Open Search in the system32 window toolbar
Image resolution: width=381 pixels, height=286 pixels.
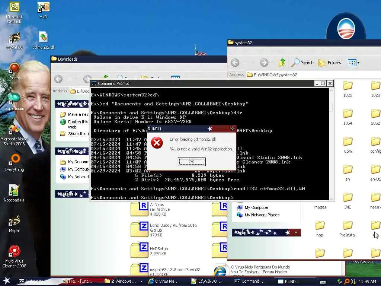point(303,63)
